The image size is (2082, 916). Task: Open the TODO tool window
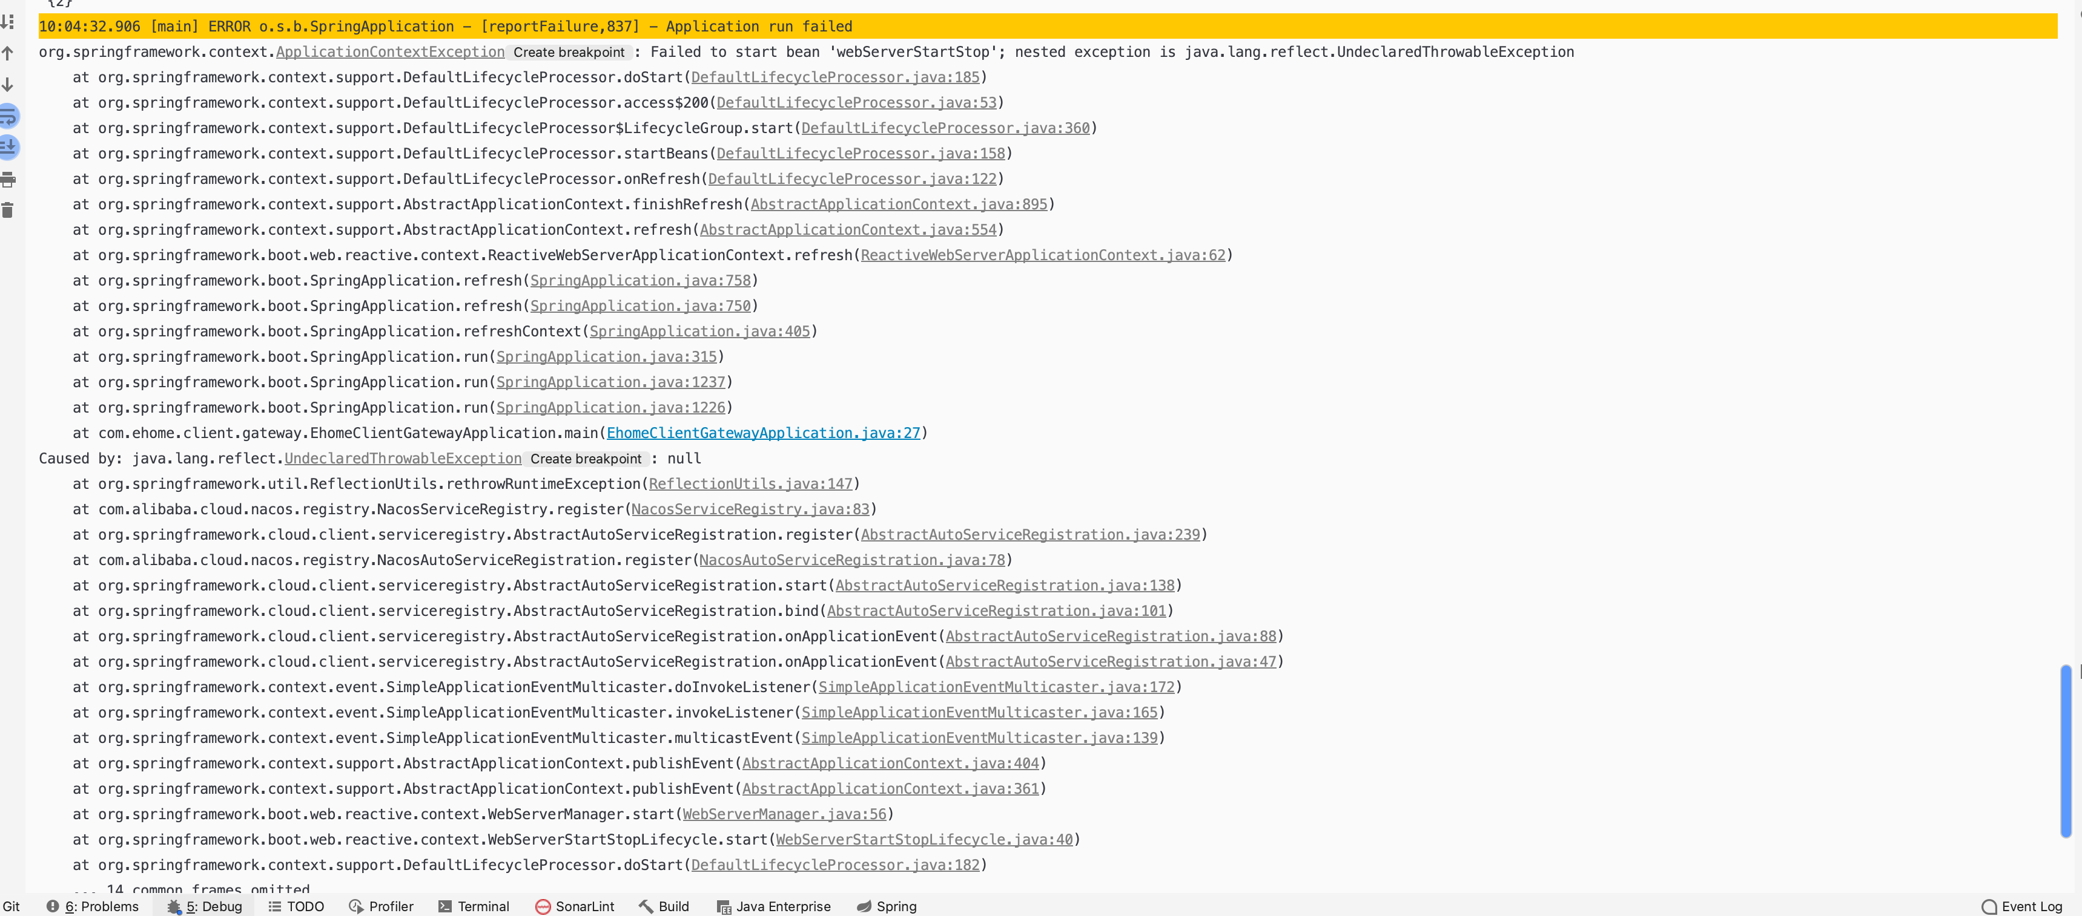tap(296, 906)
